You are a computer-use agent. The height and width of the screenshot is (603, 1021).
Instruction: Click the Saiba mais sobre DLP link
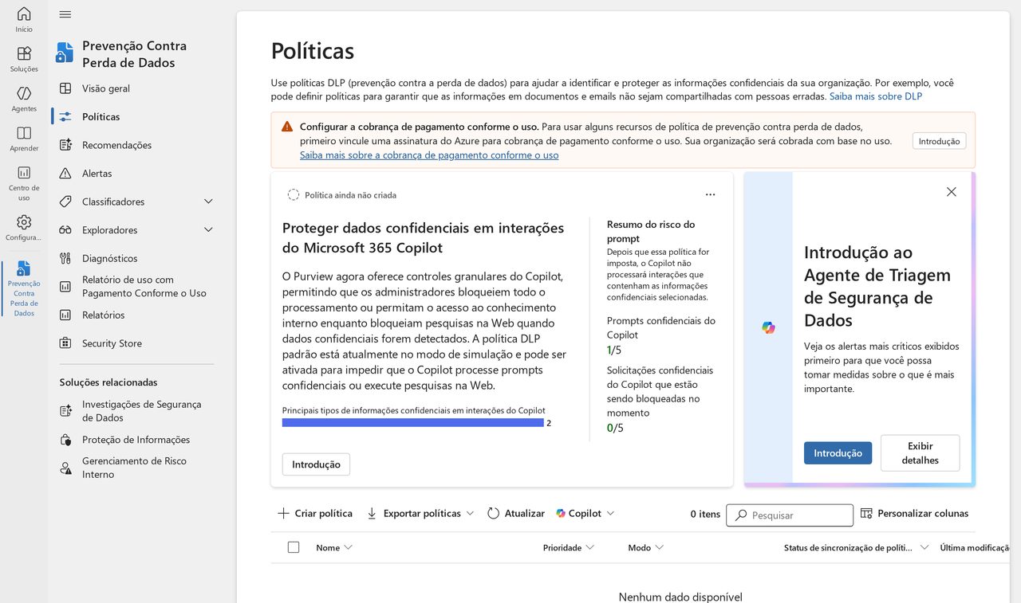(876, 96)
